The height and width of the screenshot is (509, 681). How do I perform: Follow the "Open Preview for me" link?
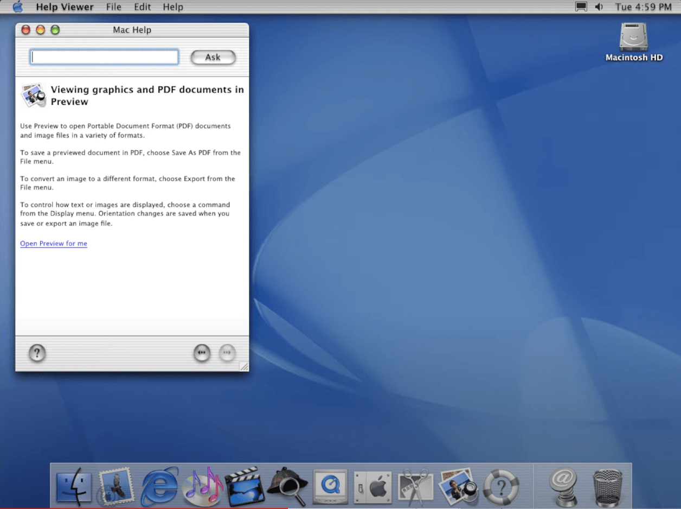pyautogui.click(x=54, y=244)
